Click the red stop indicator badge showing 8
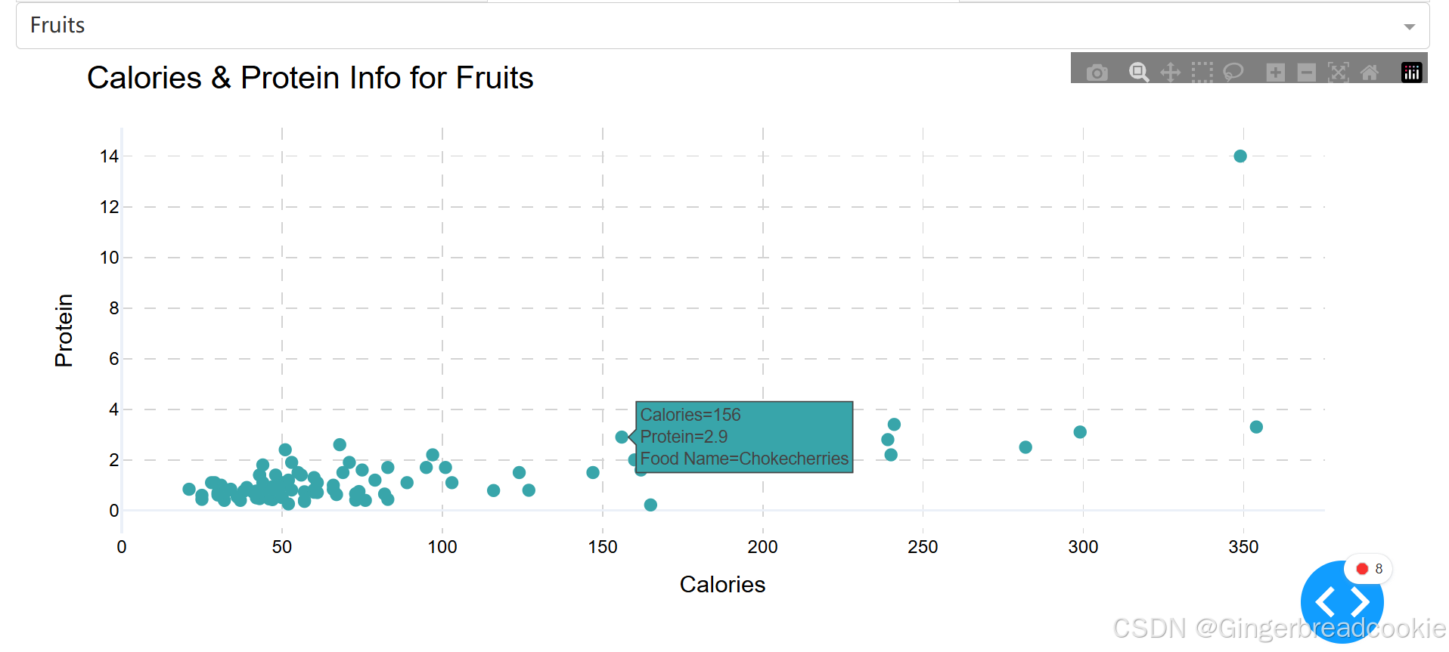The width and height of the screenshot is (1449, 652). [x=1369, y=569]
